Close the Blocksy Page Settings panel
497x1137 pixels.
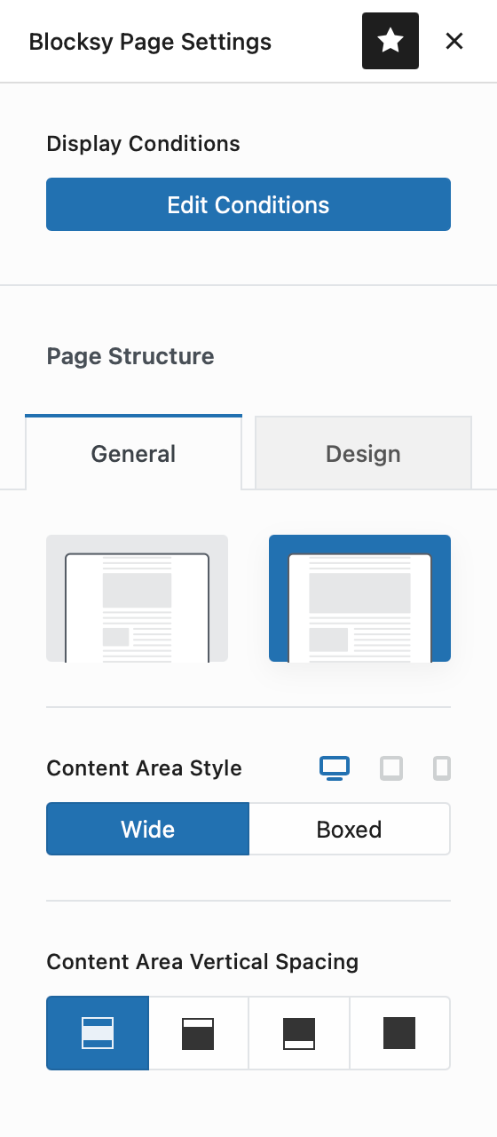[454, 41]
